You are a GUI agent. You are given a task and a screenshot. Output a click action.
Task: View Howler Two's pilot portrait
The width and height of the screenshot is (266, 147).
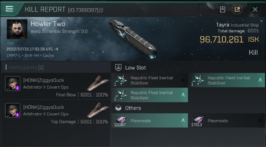(16, 31)
